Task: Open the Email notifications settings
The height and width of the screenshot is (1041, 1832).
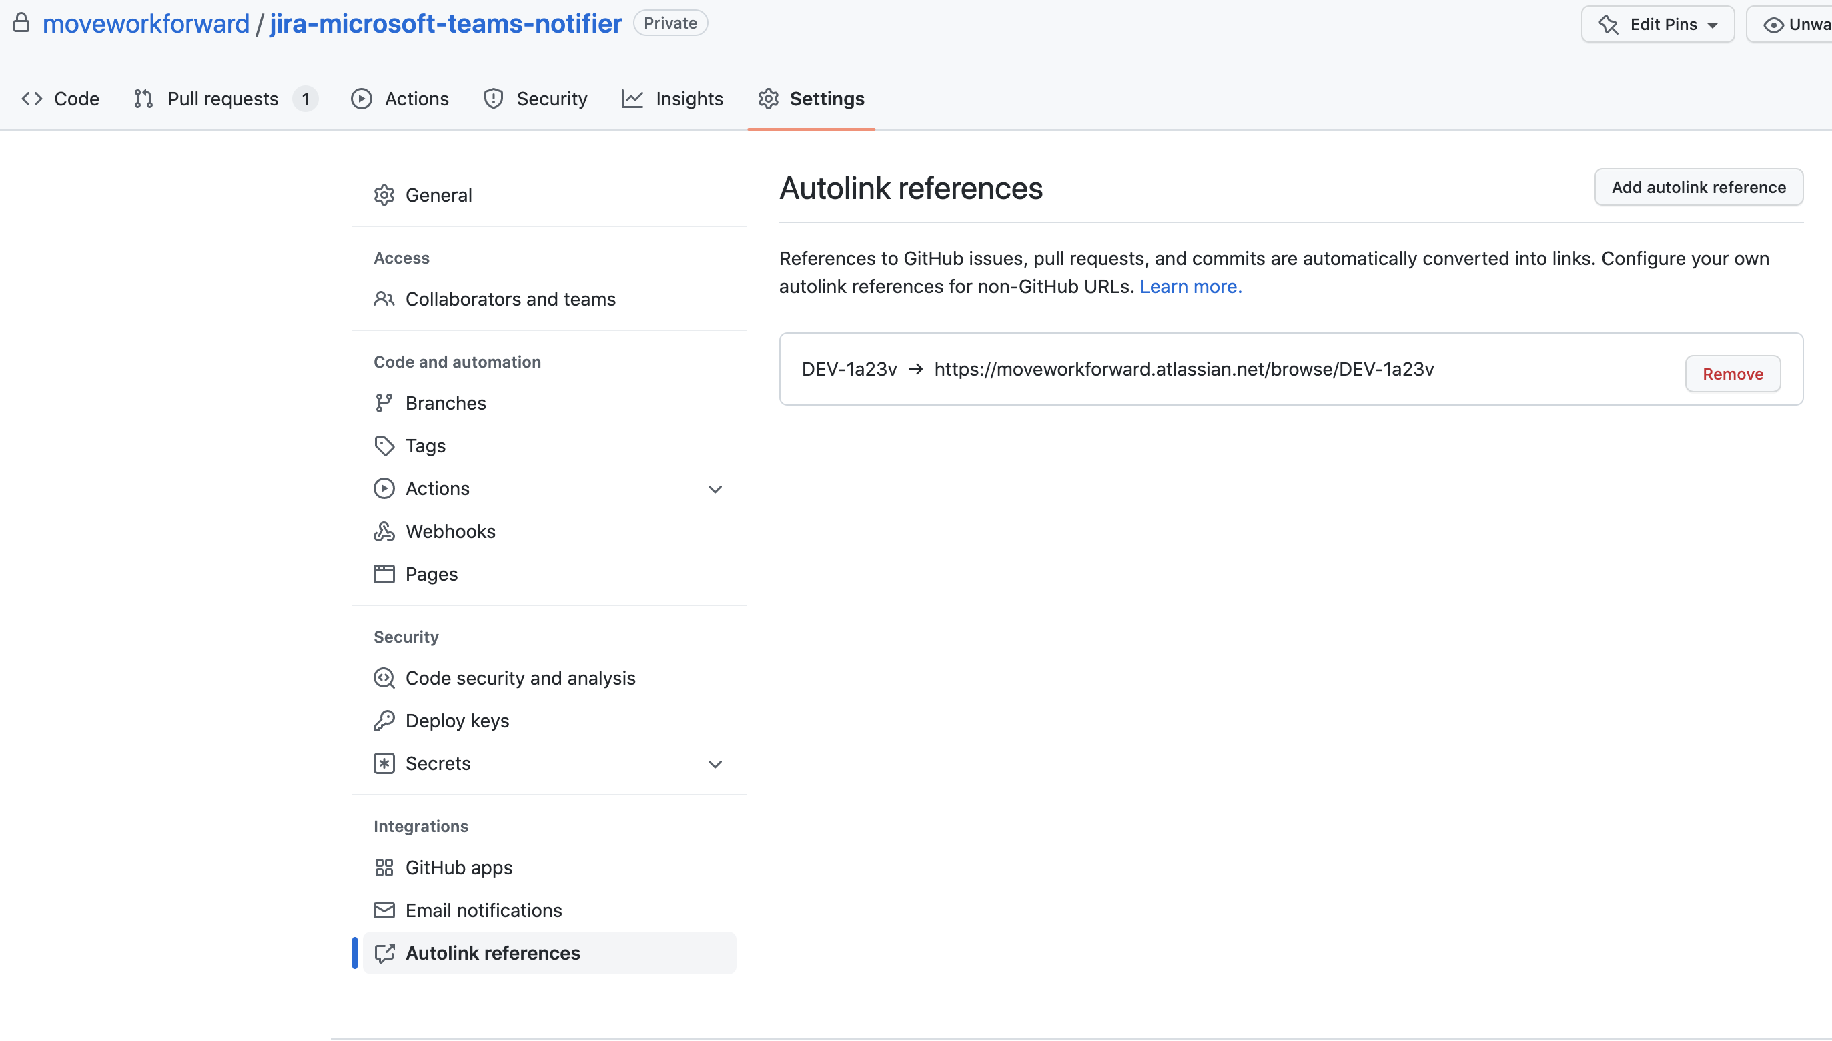Action: 484,910
